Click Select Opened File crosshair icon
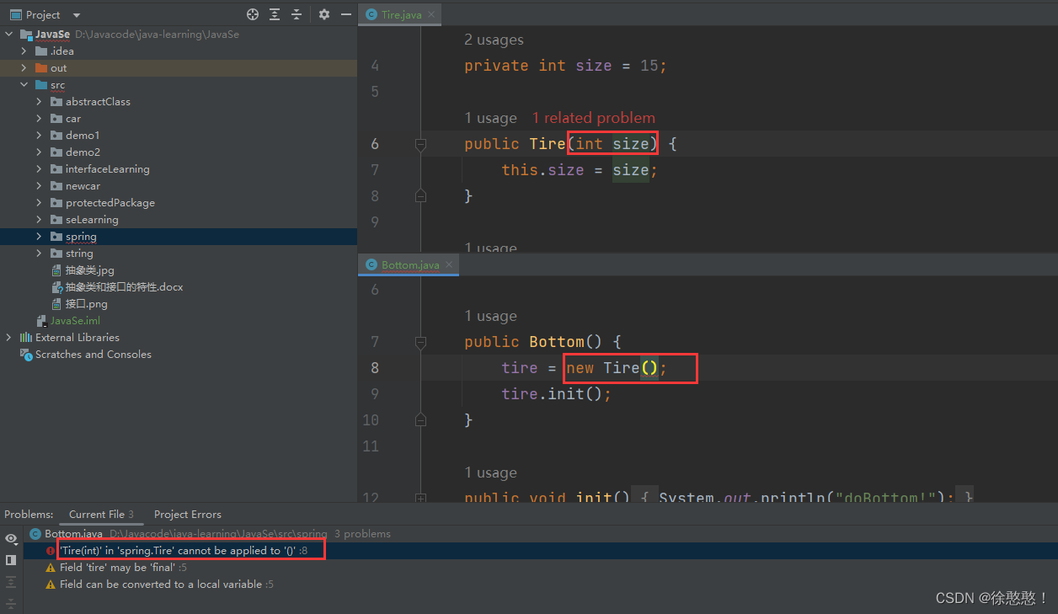 point(252,14)
